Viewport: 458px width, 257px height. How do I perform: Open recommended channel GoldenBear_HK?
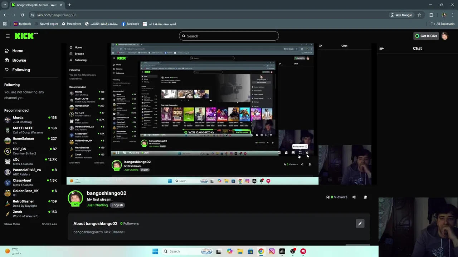30,193
